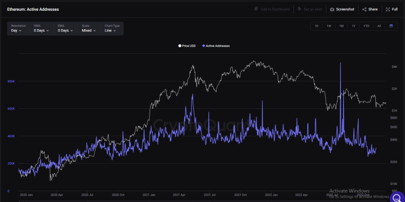Click the $800 right axis label

click(394, 118)
